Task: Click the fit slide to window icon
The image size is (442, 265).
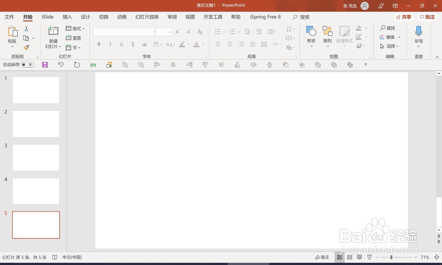Action: 436,257
